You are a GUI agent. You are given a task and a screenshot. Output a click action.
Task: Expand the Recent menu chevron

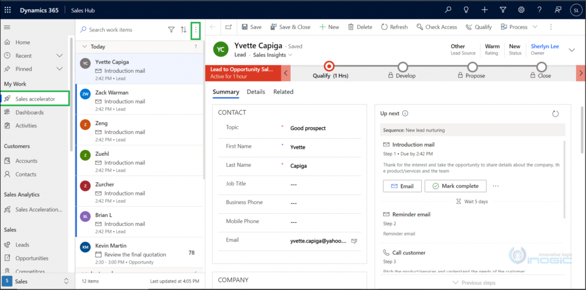[x=59, y=56]
